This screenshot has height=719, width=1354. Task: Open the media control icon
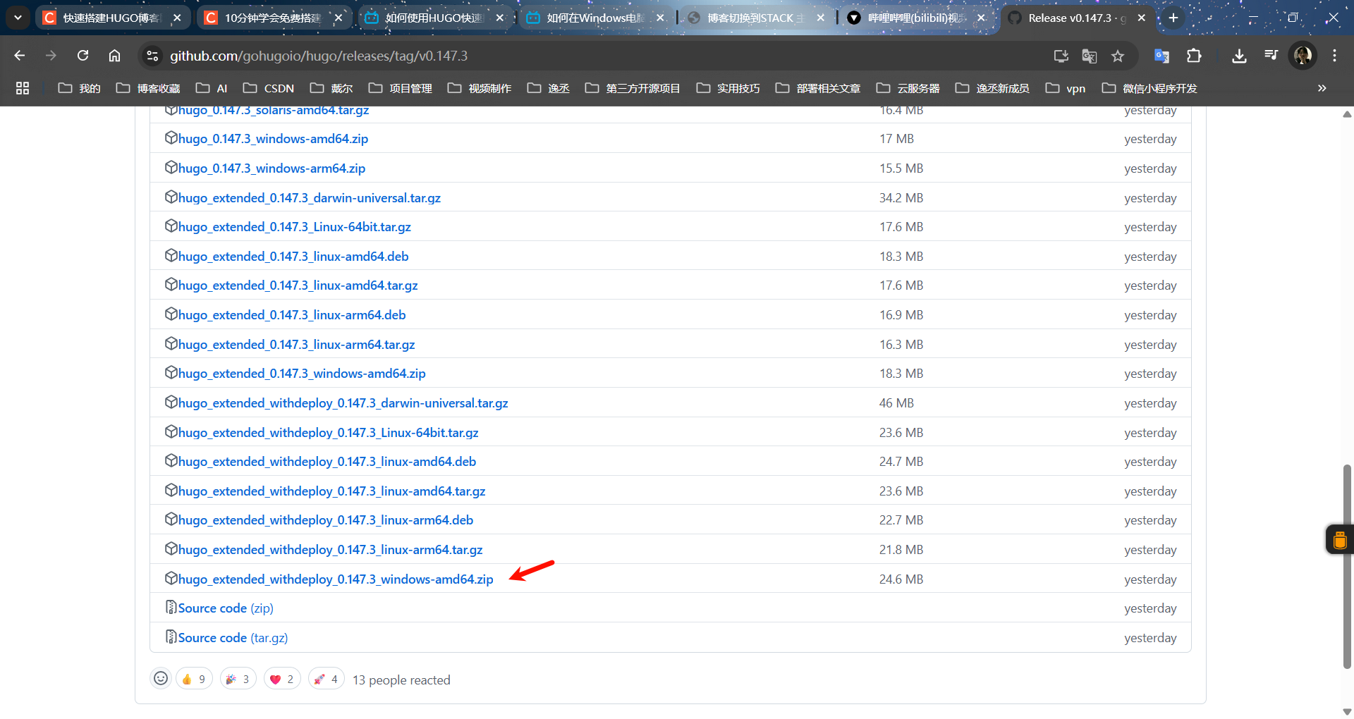click(x=1271, y=56)
